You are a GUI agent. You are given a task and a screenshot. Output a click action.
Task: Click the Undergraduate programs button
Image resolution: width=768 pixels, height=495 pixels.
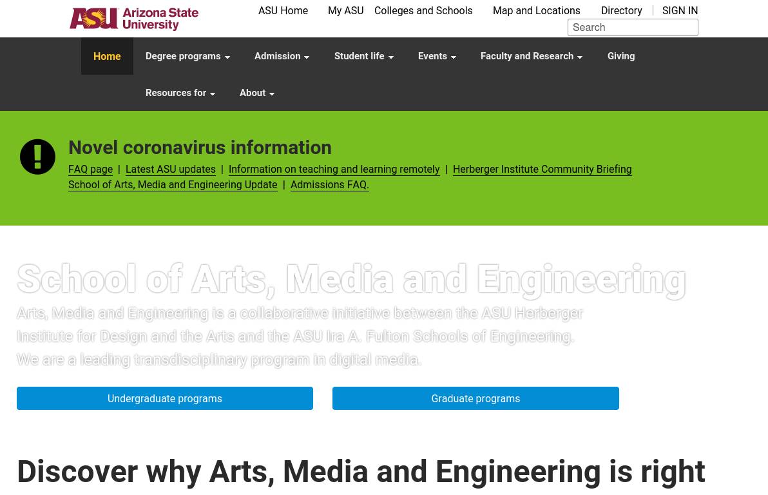coord(165,398)
